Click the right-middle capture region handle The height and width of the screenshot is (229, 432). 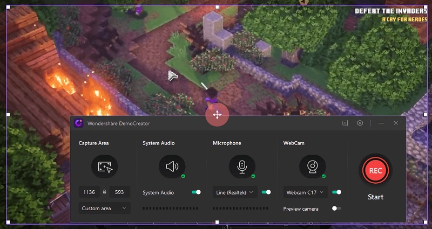(426, 114)
